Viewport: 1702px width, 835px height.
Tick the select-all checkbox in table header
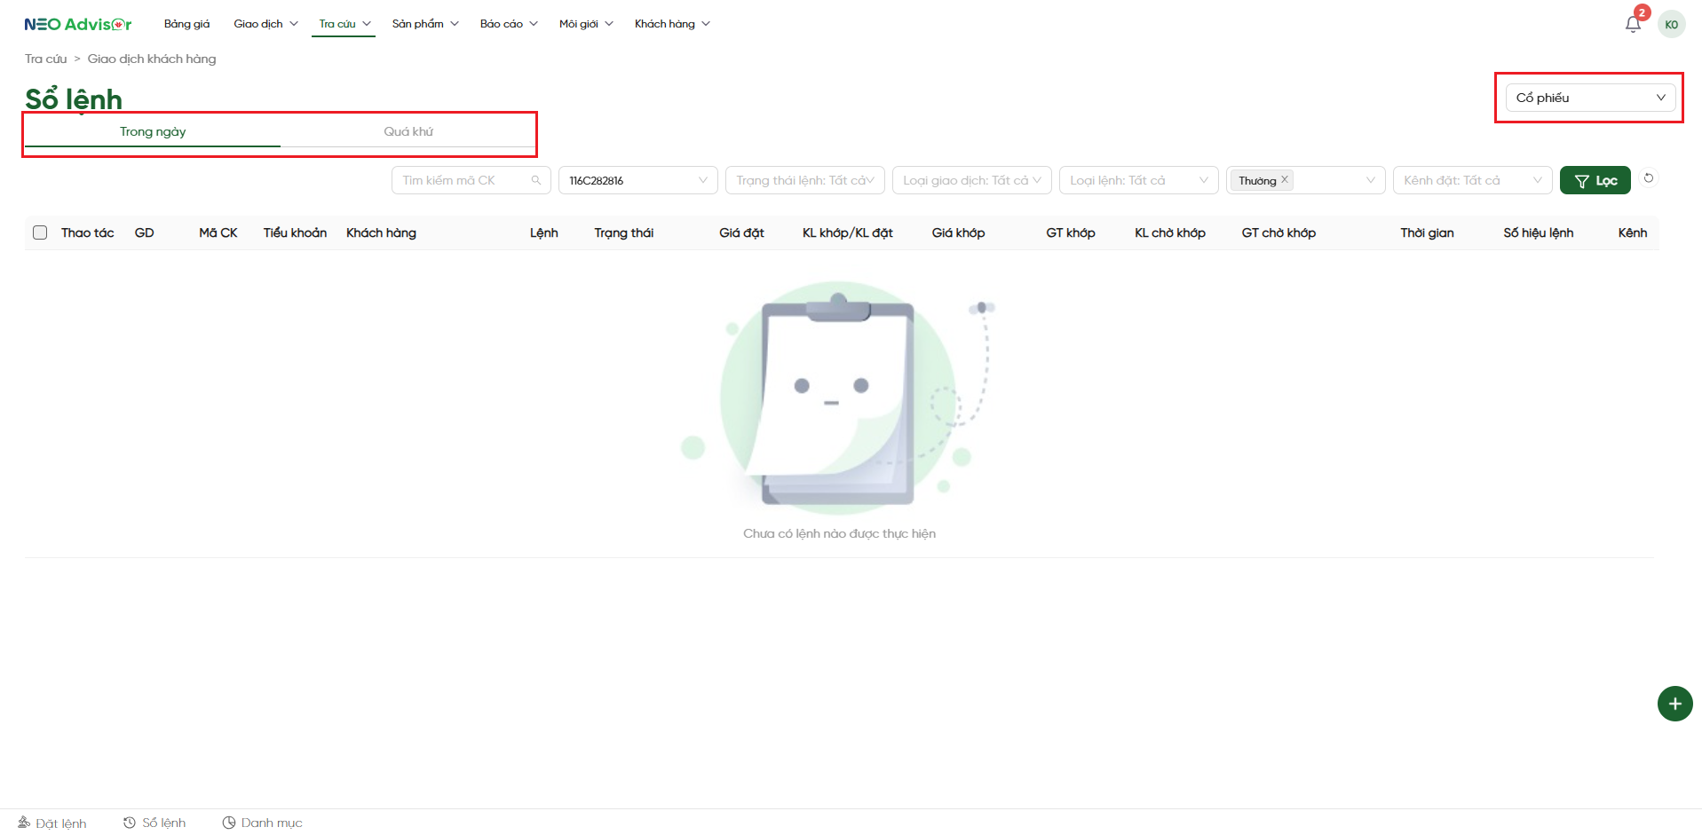(x=40, y=232)
